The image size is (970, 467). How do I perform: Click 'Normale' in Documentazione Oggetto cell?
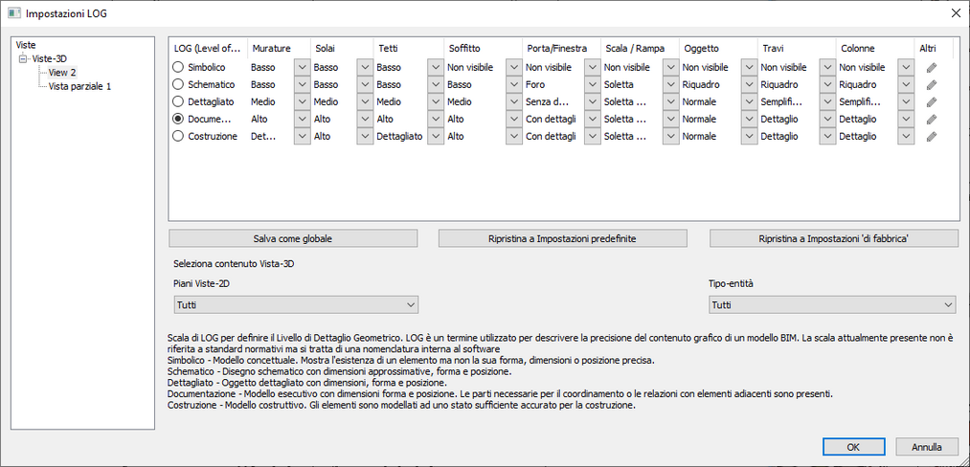click(698, 120)
